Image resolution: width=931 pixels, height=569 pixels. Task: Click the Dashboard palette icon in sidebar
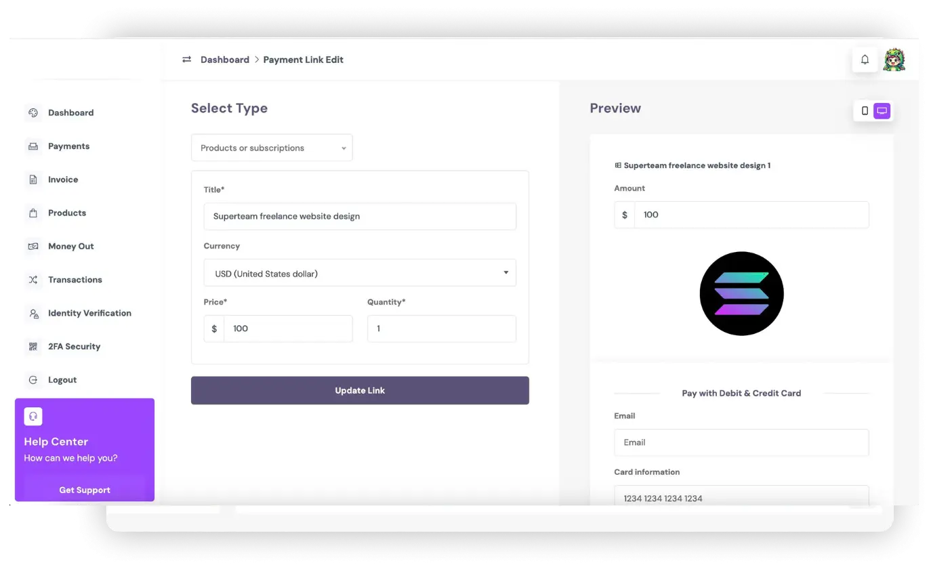tap(33, 112)
